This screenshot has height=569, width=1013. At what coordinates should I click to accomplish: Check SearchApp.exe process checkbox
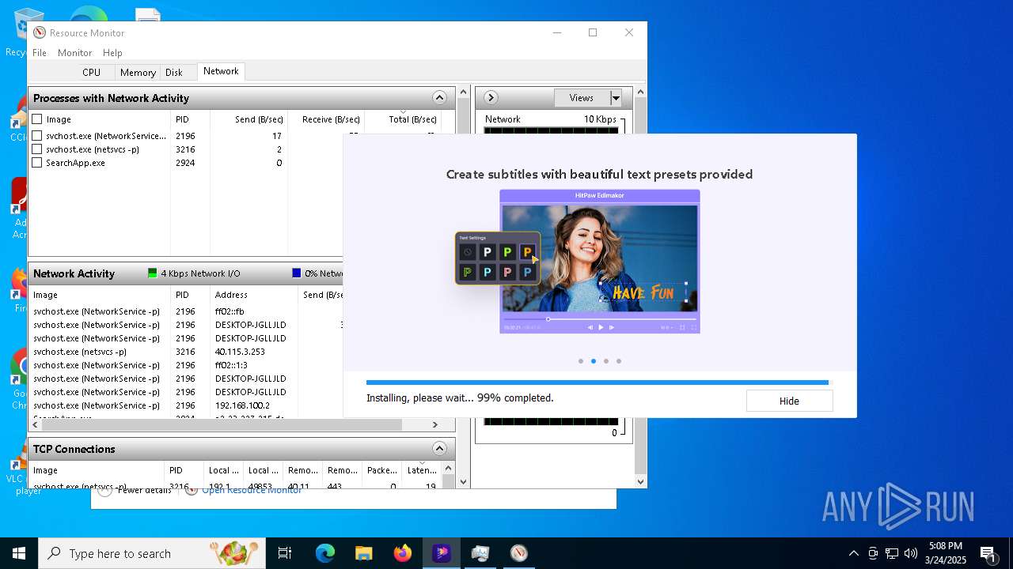[37, 163]
